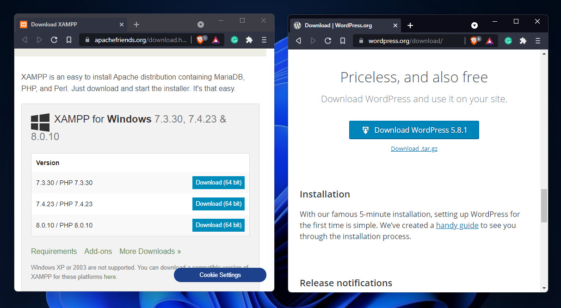Download XAMPP 7.3.30 64 bit
The height and width of the screenshot is (308, 561).
(218, 183)
